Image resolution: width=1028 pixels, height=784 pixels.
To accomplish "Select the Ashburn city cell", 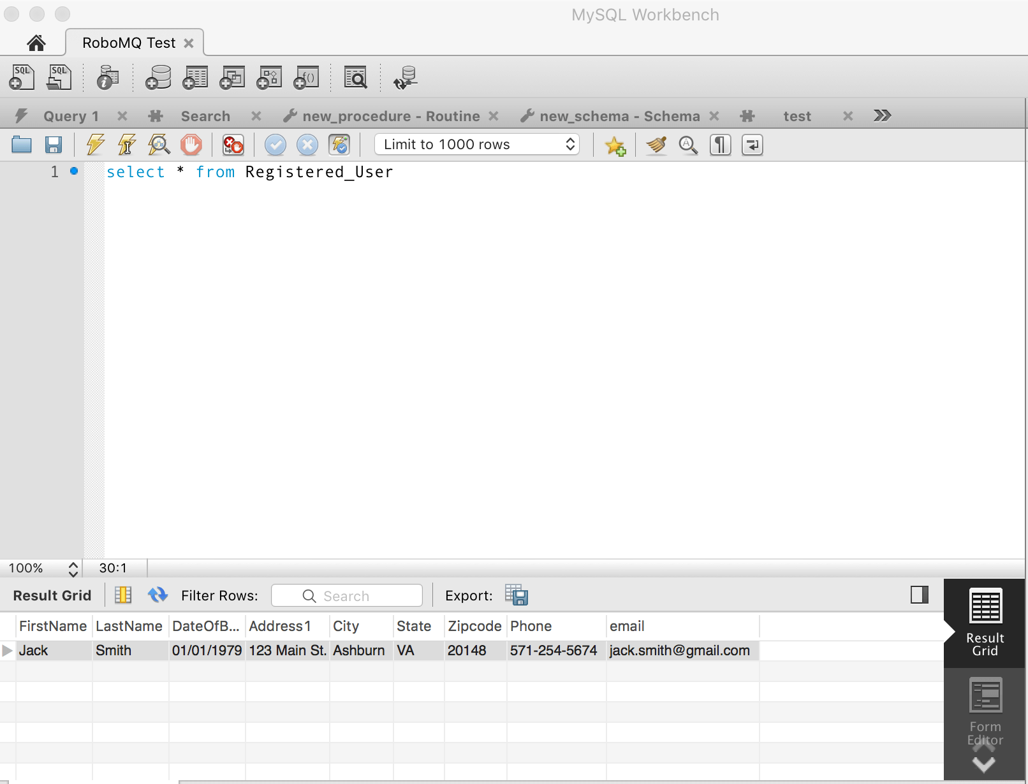I will coord(361,651).
